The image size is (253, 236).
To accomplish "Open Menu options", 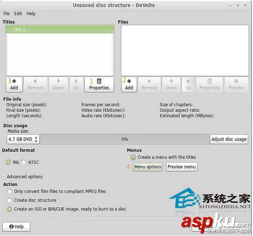I will (x=148, y=167).
